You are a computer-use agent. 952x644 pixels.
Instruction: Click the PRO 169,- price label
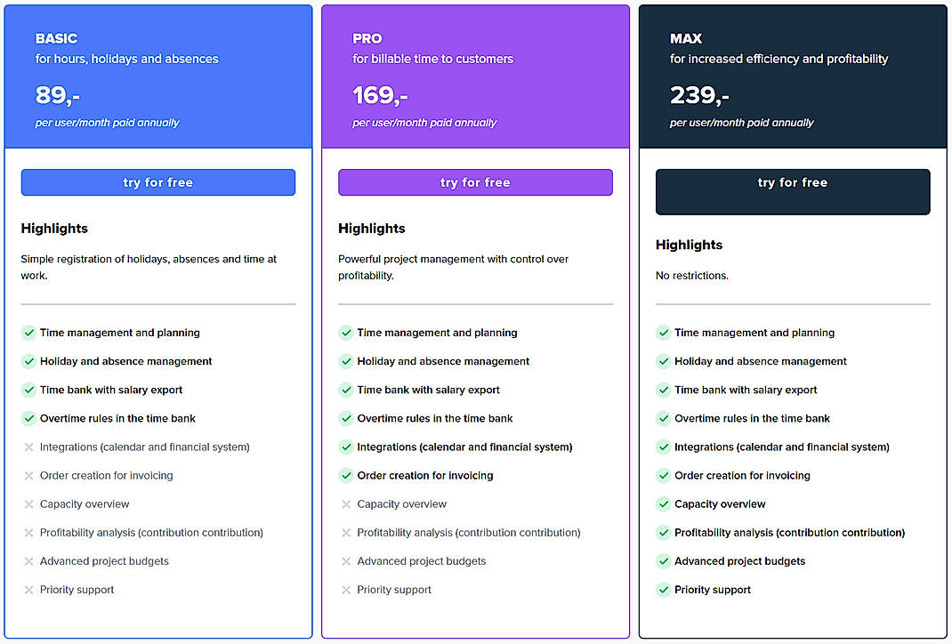381,94
